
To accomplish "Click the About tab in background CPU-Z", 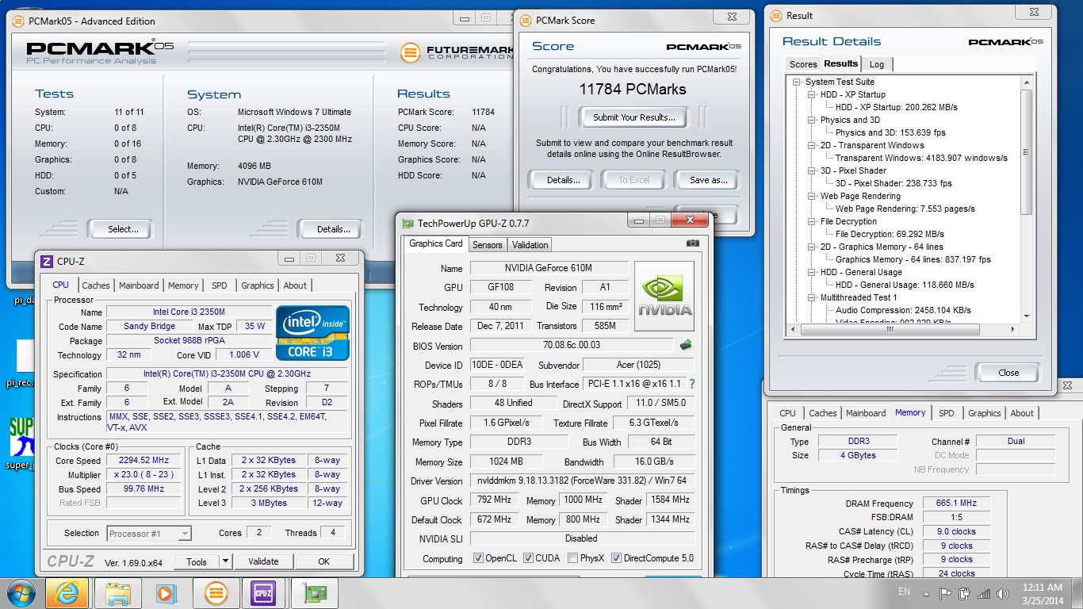I will [x=1022, y=413].
